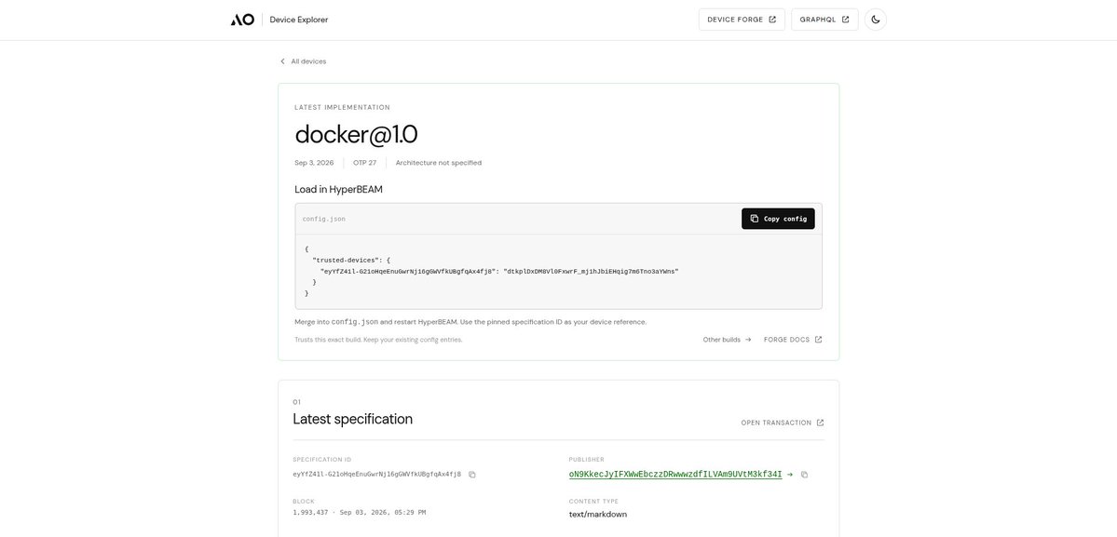1117x537 pixels.
Task: Click the Latest specification heading
Action: coord(353,419)
